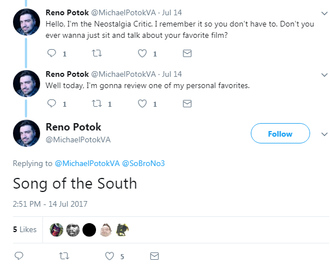
Task: Direct message the Neostalgia Critic tweet
Action: click(x=187, y=54)
